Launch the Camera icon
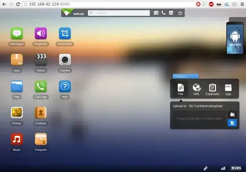Image resolution: width=246 pixels, height=172 pixels. [x=65, y=60]
